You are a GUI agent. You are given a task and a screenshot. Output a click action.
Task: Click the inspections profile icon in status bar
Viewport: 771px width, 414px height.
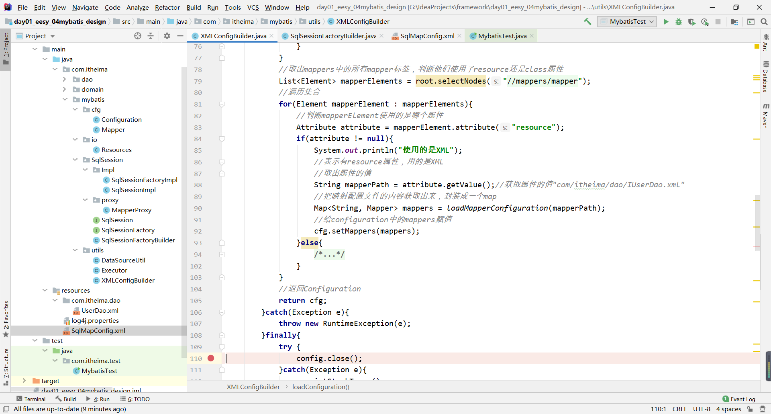(x=763, y=409)
